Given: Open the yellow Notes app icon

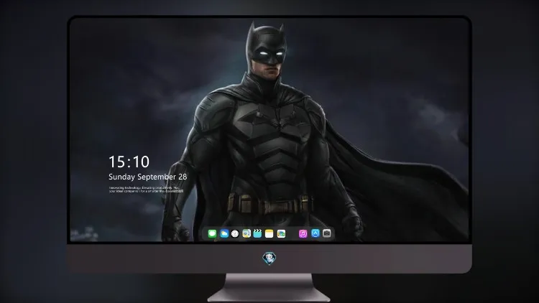Looking at the screenshot, I should coord(269,233).
